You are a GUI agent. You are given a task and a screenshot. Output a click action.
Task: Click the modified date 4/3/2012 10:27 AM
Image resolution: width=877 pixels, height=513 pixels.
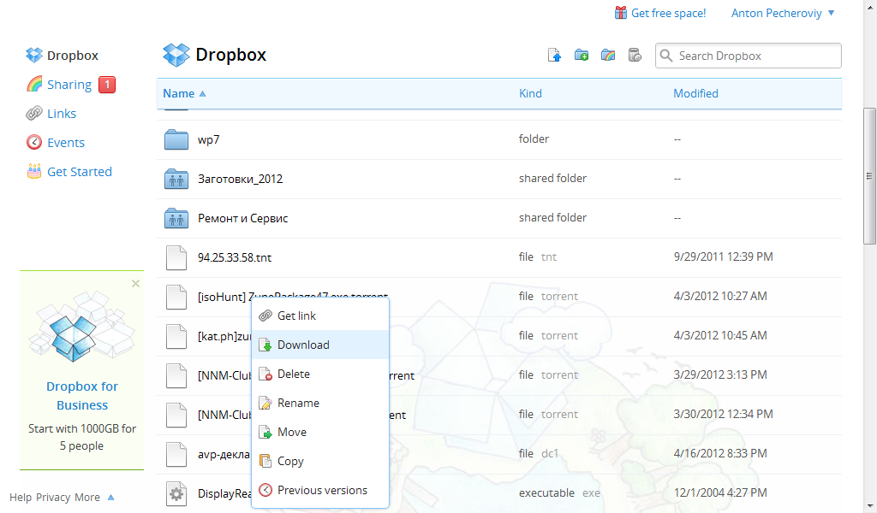pos(720,296)
